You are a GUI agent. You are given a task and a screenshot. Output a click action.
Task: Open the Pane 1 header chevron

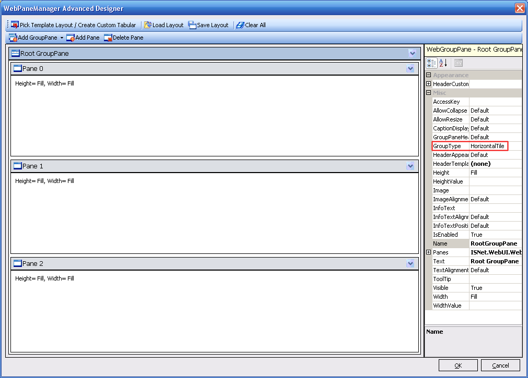tap(410, 166)
